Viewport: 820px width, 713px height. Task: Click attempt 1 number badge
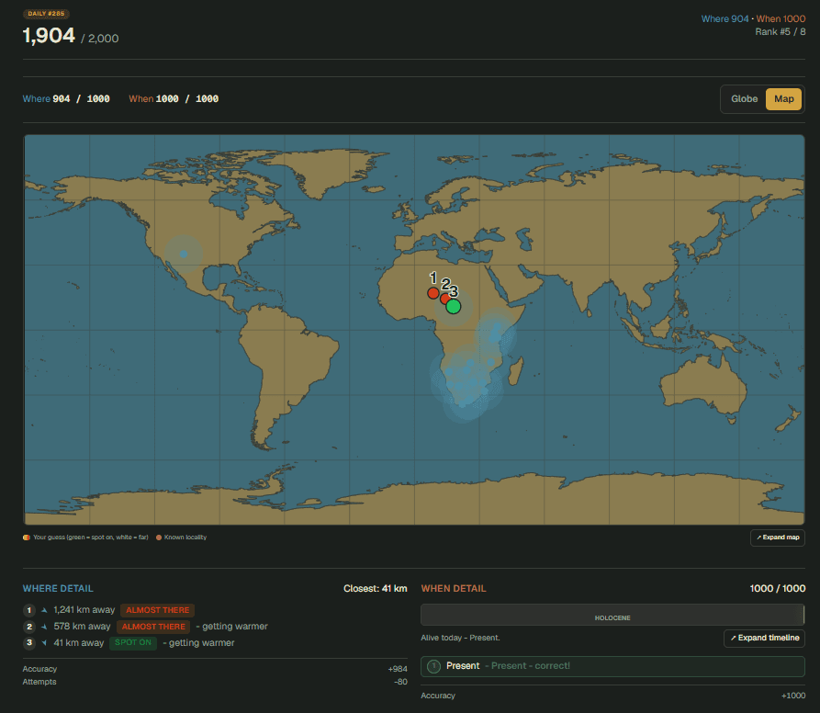click(29, 610)
